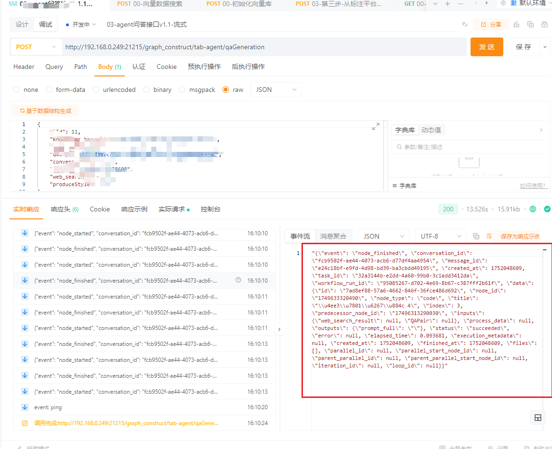Expand the body editor to fullscreen

[x=375, y=127]
